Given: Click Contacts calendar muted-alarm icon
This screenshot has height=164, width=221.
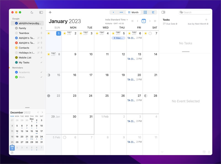Looking at the screenshot, I should coord(38,48).
